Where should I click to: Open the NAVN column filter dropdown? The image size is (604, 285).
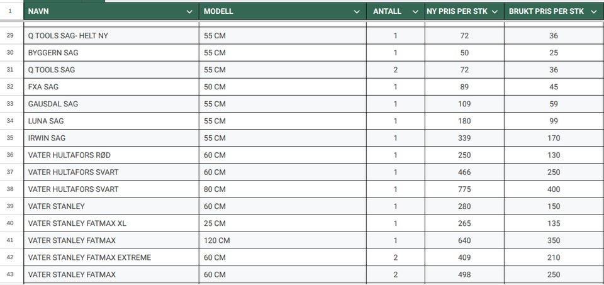(x=189, y=12)
